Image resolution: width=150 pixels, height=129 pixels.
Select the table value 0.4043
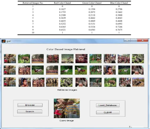pos(119,18)
